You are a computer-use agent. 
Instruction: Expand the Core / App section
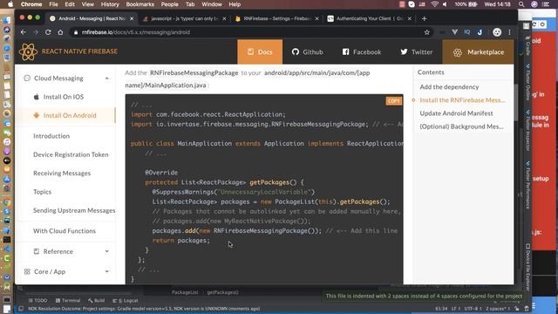(x=107, y=271)
